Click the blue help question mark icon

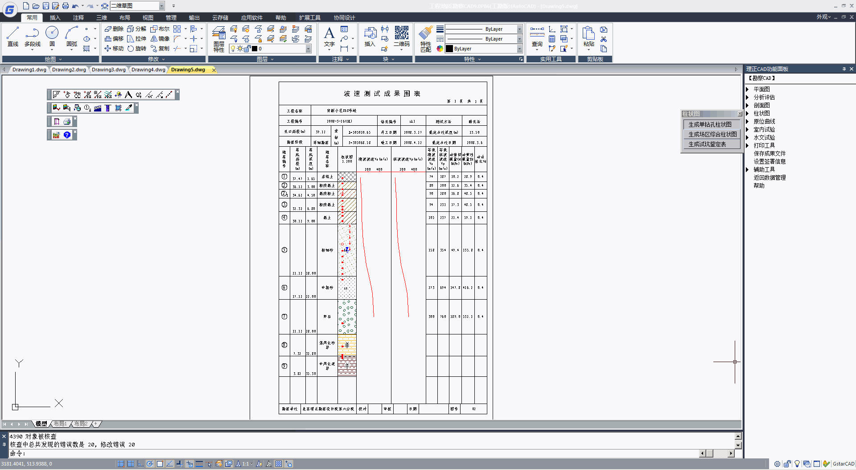[67, 135]
